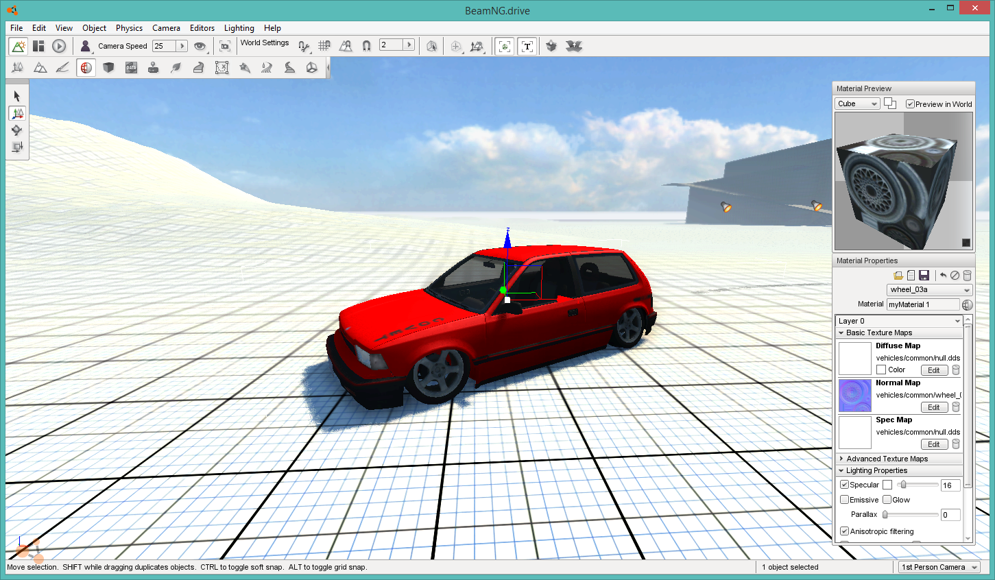
Task: Adjust the Specular power slider
Action: pyautogui.click(x=918, y=485)
